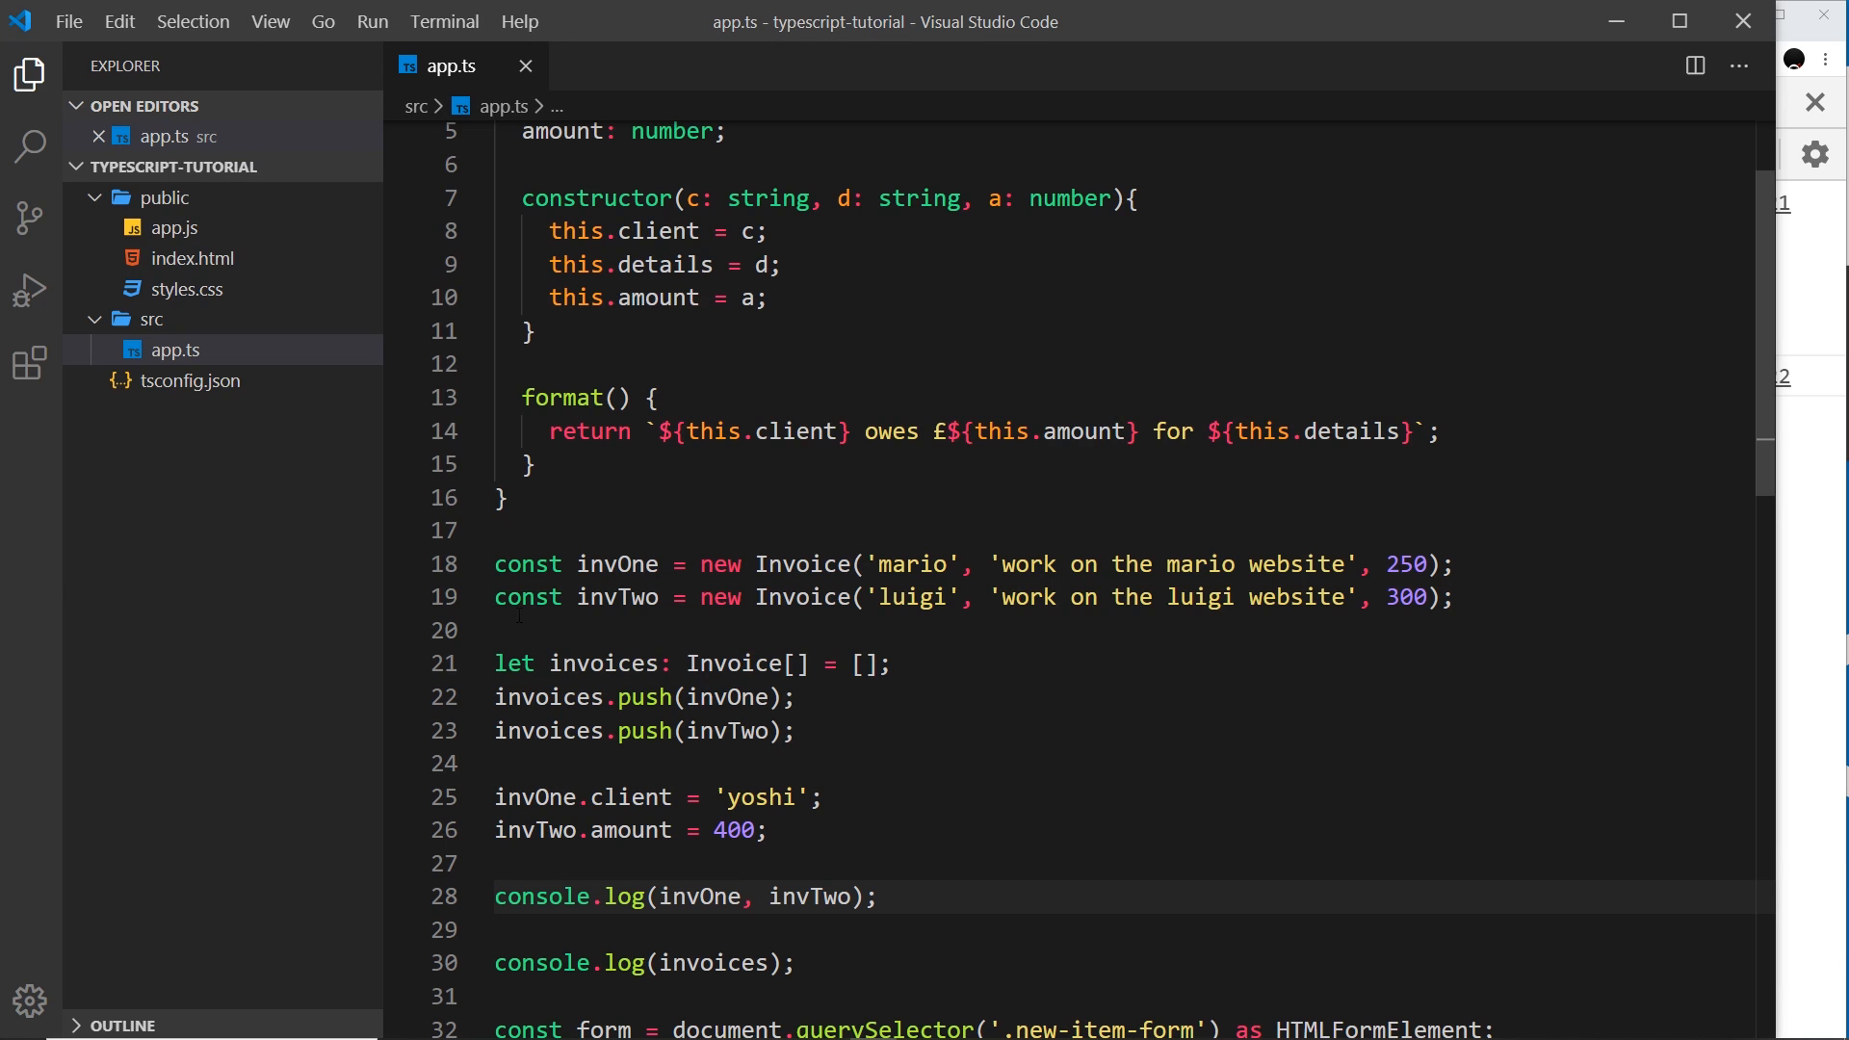Open the Extensions view

pyautogui.click(x=30, y=363)
